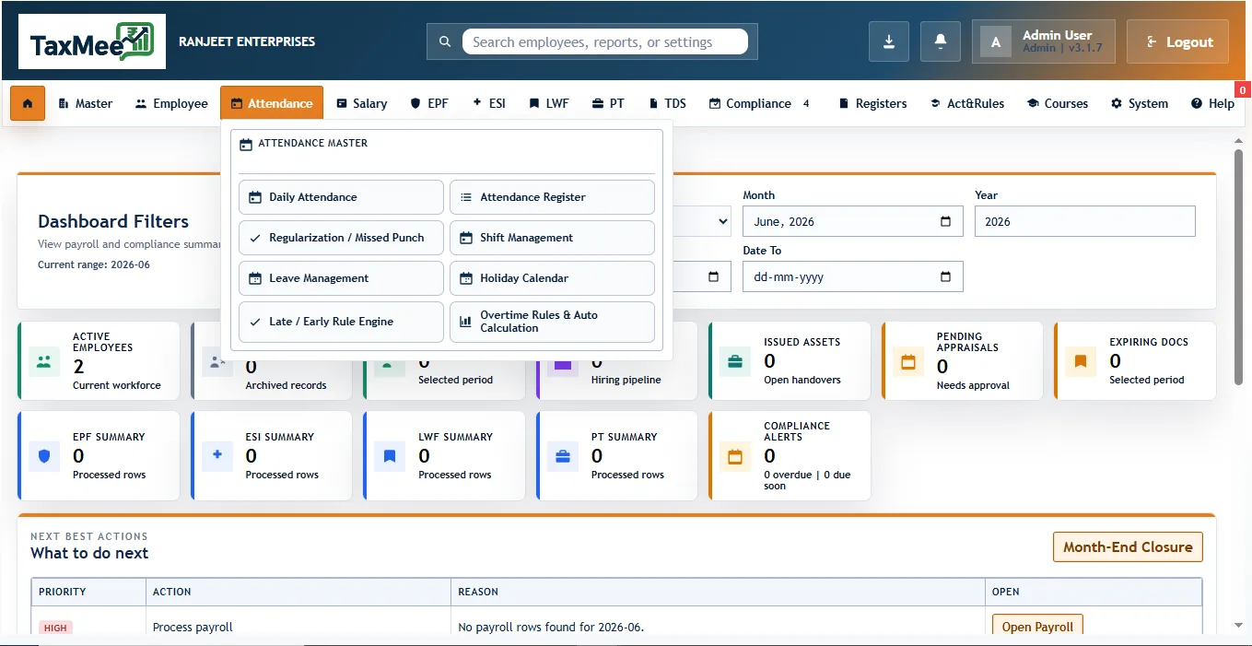The image size is (1252, 646).
Task: Open Late / Early Rule Engine
Action: (341, 322)
